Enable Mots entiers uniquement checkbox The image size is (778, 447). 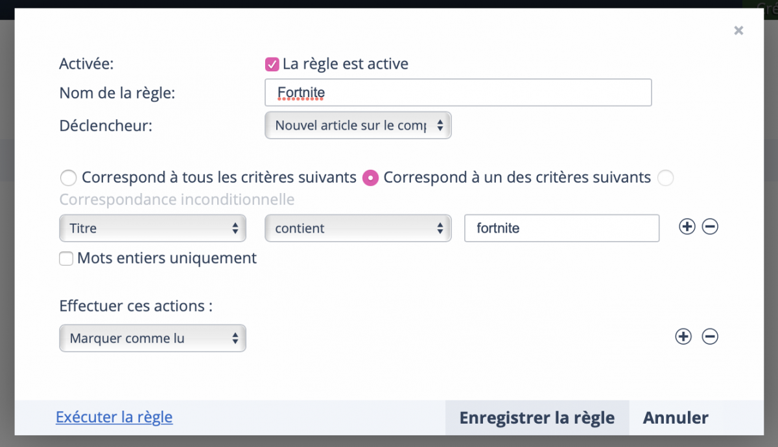coord(66,258)
